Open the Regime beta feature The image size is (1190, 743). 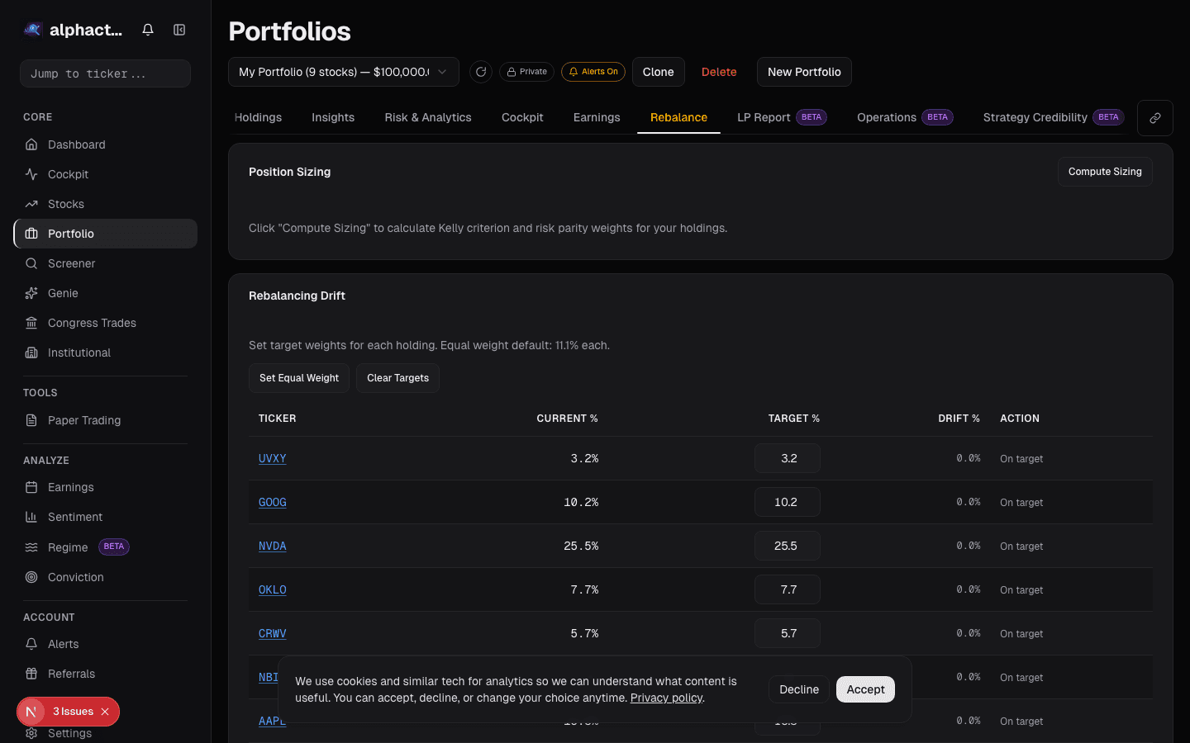pos(69,547)
